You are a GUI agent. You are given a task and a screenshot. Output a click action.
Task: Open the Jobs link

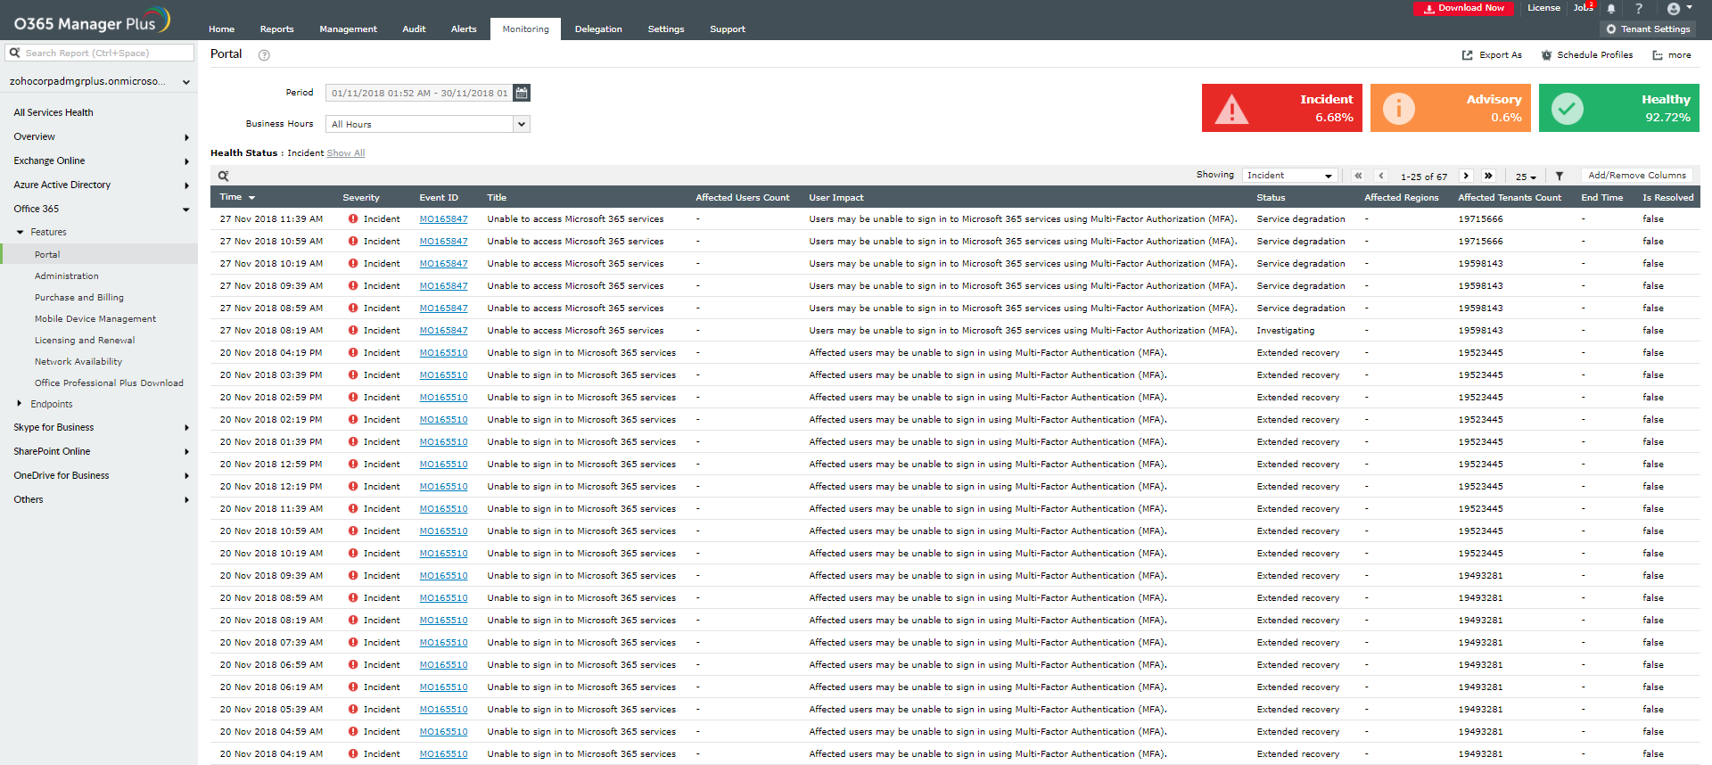pyautogui.click(x=1582, y=8)
